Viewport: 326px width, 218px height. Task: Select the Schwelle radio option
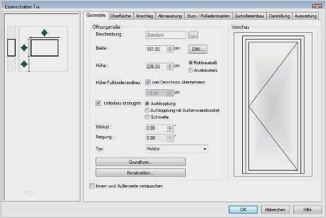[x=147, y=117]
